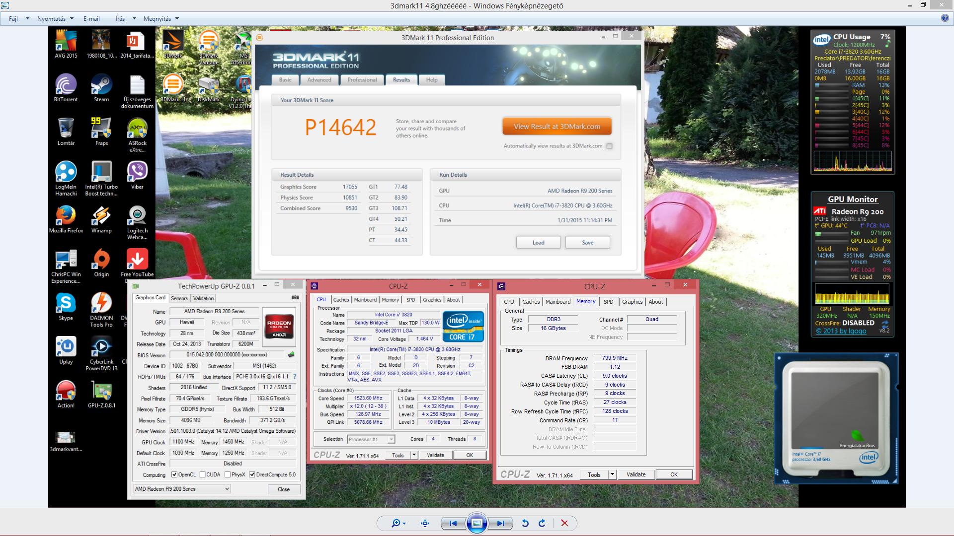Rotate the image counterclockwise
This screenshot has width=954, height=536.
(x=525, y=523)
